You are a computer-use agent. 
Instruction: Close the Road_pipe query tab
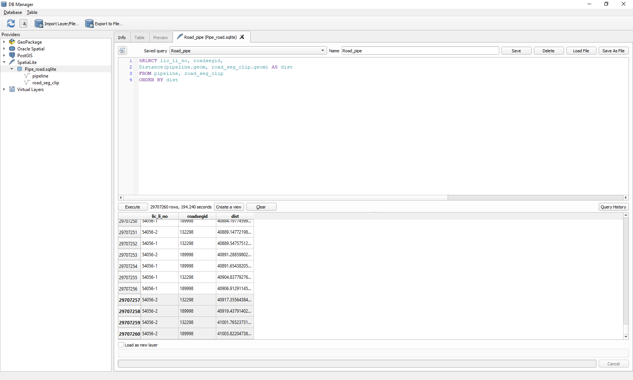tap(242, 37)
